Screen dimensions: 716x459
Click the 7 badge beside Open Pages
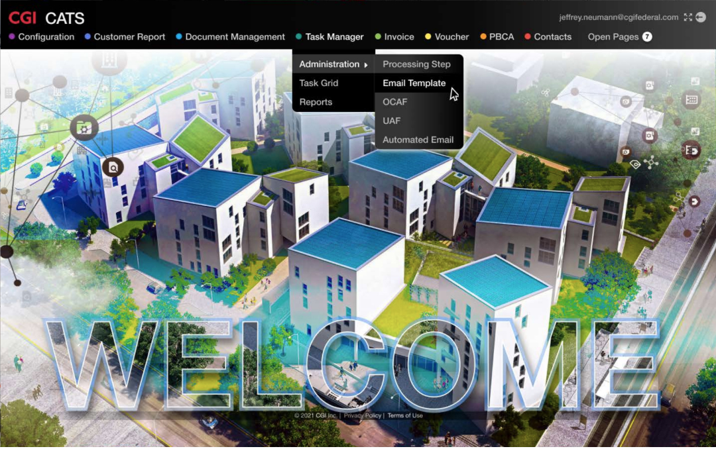(x=647, y=37)
